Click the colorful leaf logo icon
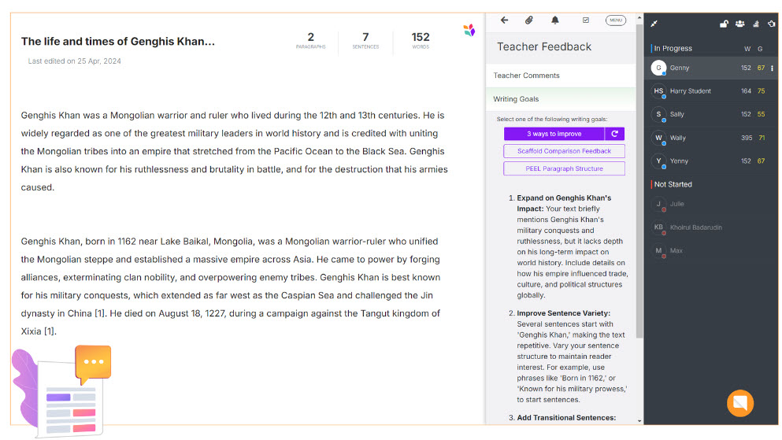Viewport: 782px width, 440px height. [469, 31]
